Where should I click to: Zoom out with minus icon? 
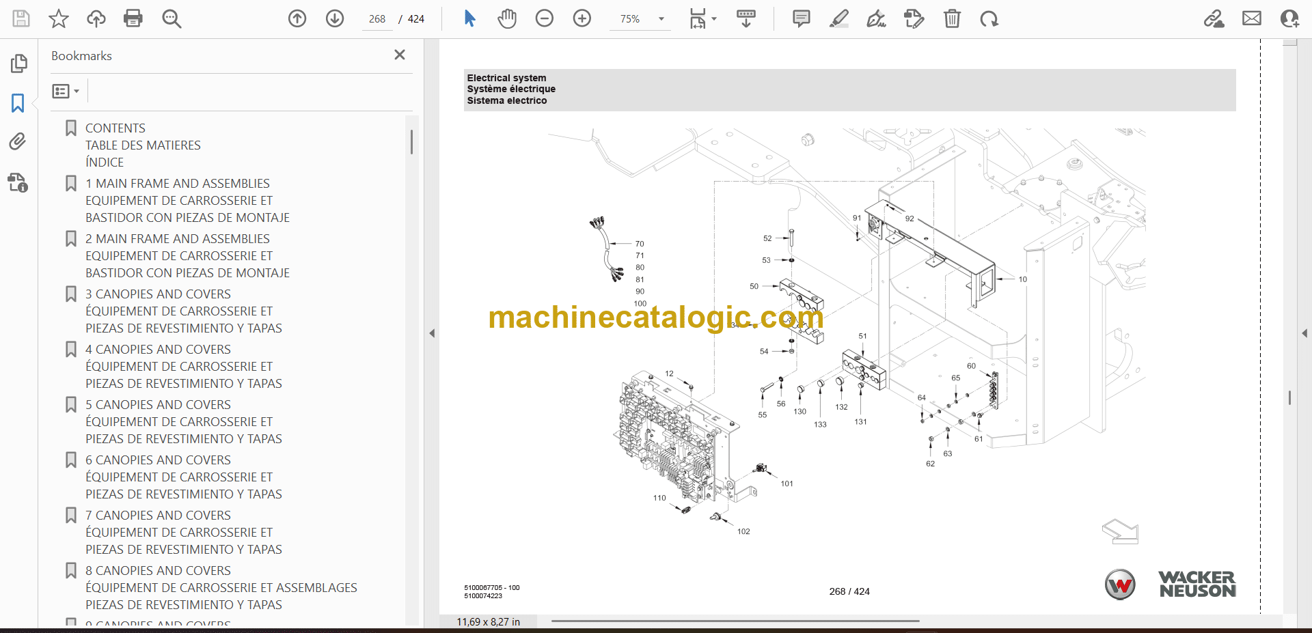545,18
